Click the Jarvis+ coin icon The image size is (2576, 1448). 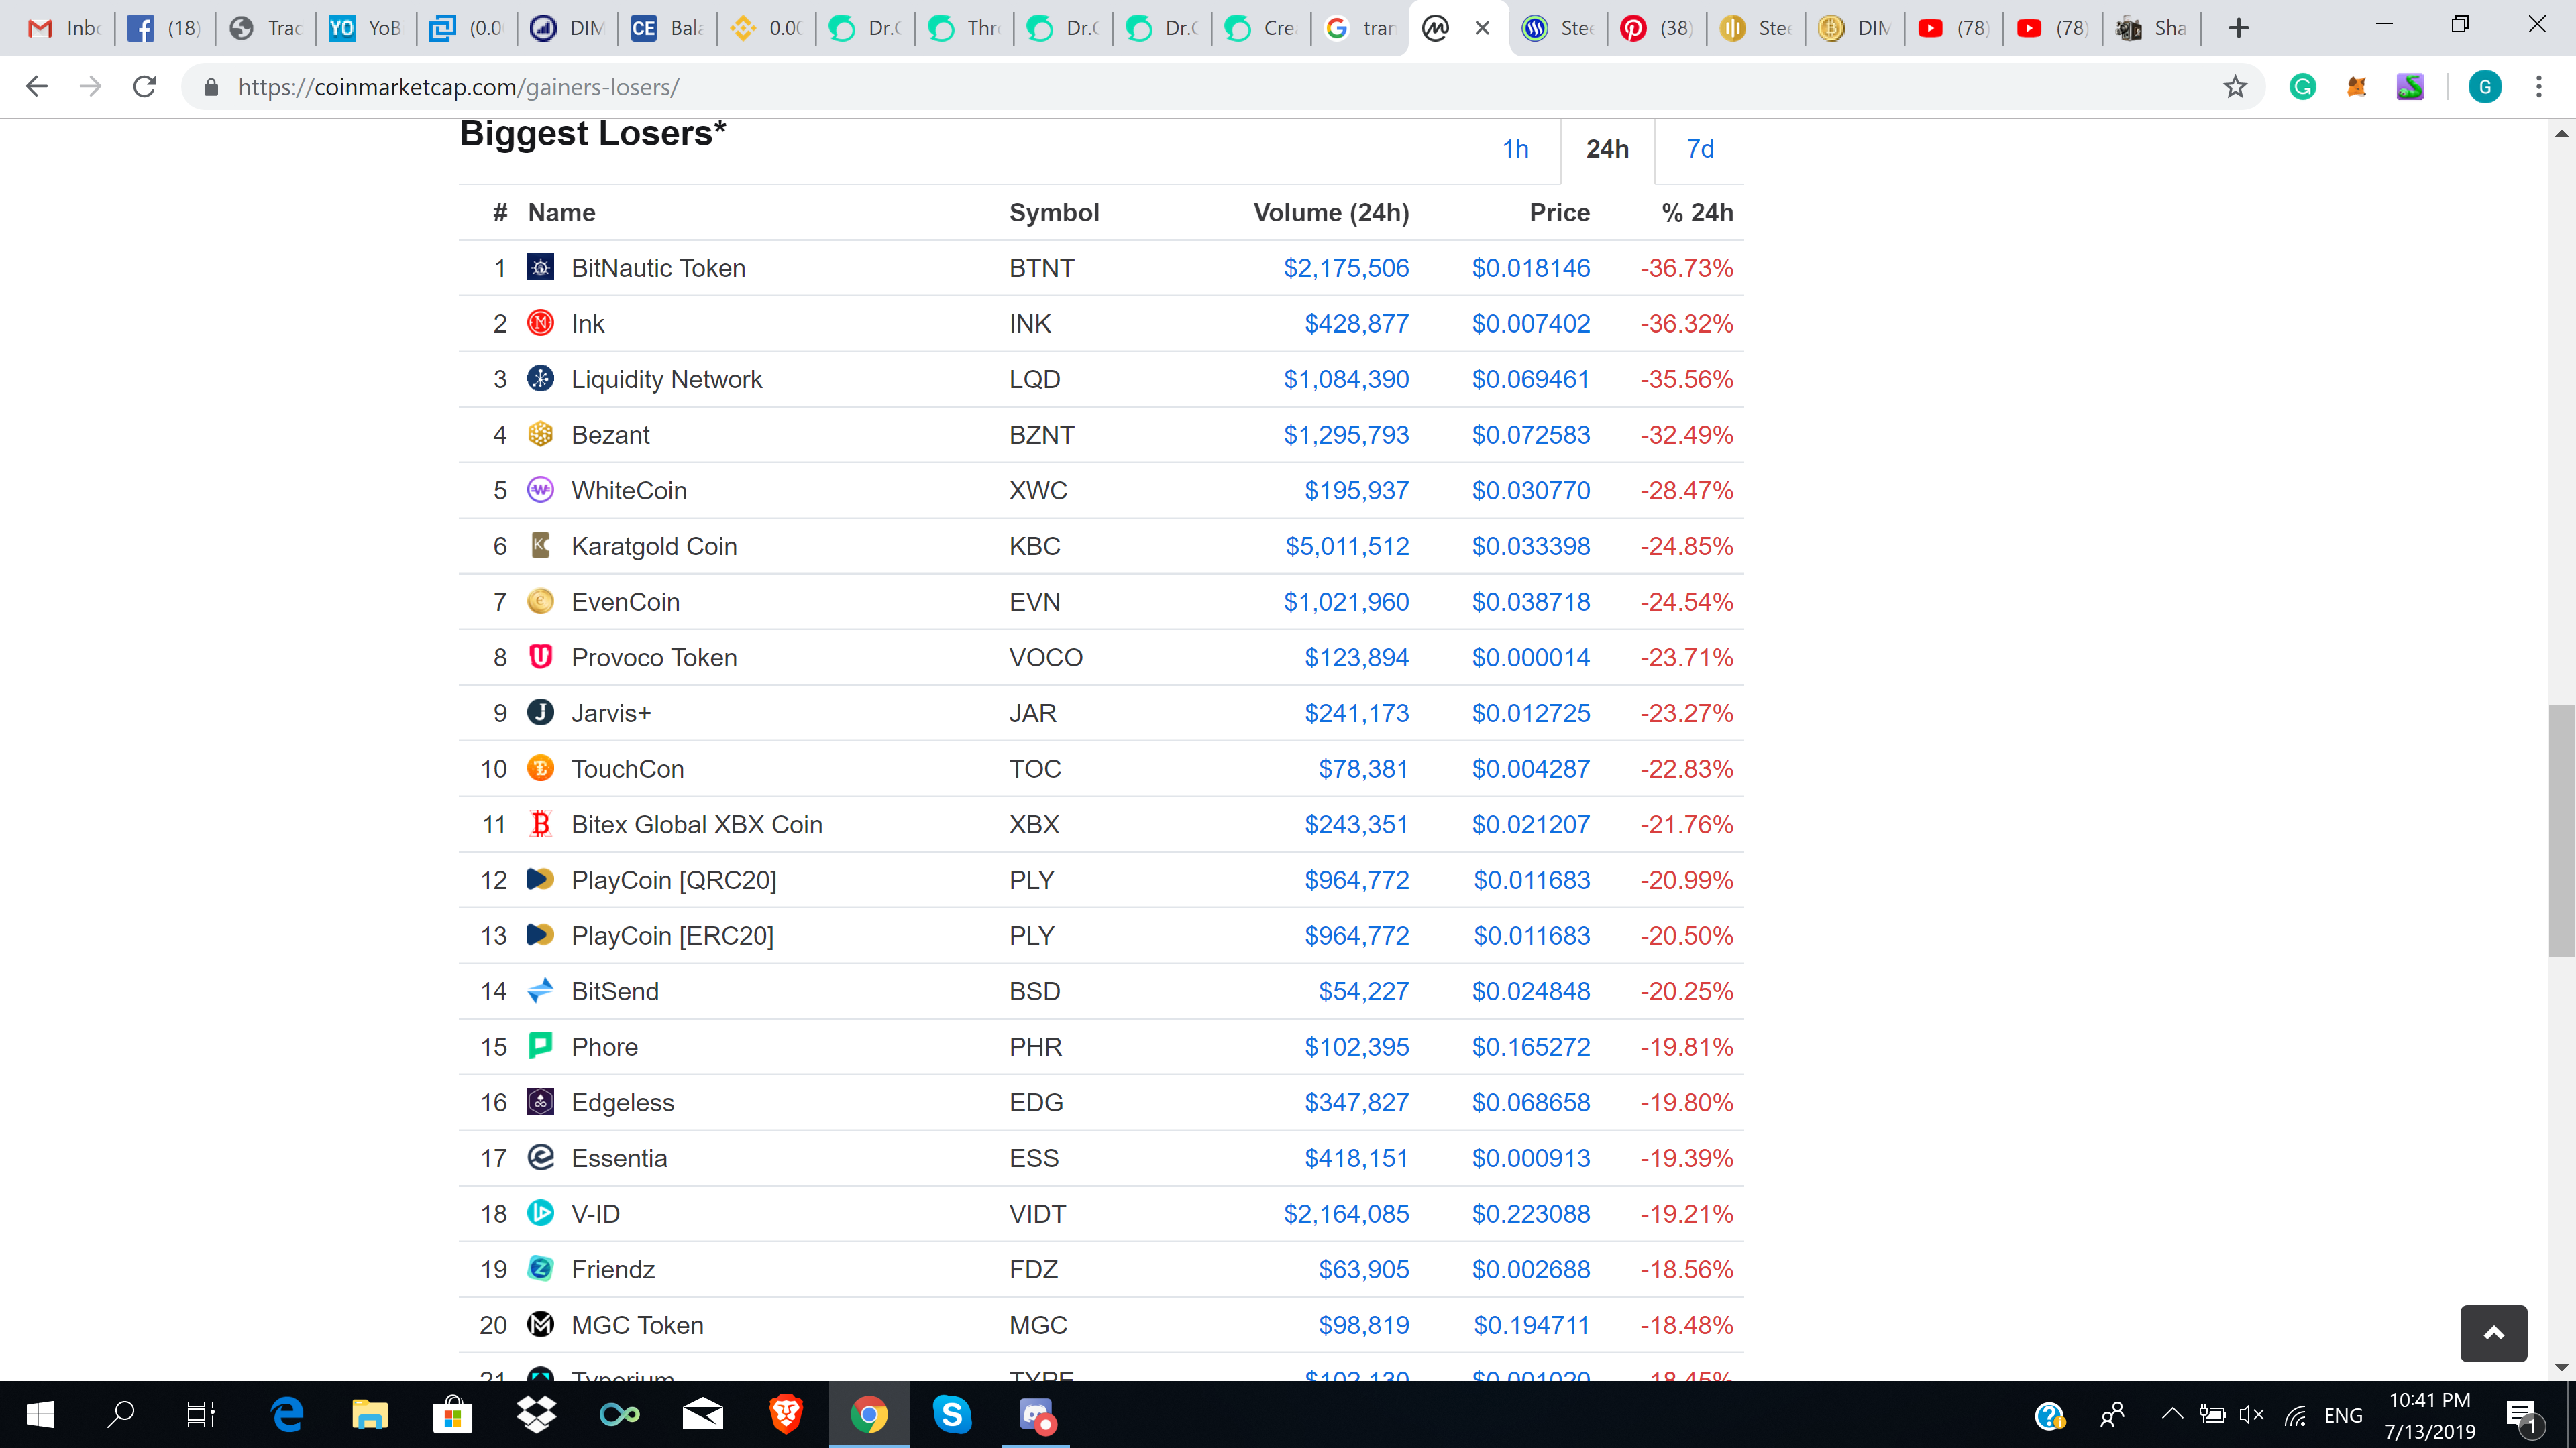click(540, 713)
